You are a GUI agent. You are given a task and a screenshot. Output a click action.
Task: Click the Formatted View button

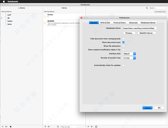tap(160, 12)
